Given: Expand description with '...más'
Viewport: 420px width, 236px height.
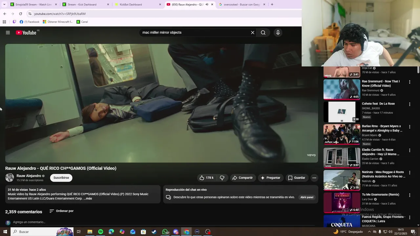Looking at the screenshot, I should 88,199.
